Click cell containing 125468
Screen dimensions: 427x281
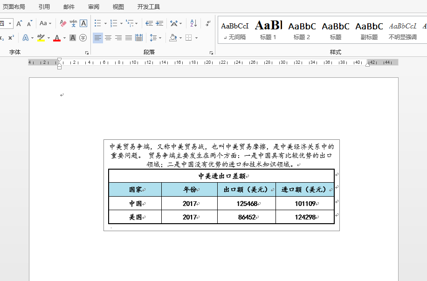(x=247, y=203)
